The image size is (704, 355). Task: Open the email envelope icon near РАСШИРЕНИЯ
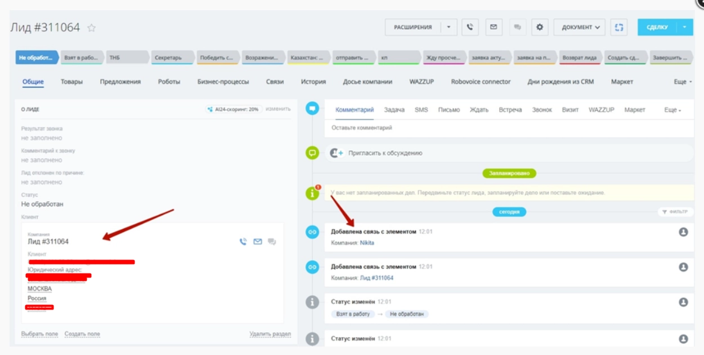pos(494,28)
